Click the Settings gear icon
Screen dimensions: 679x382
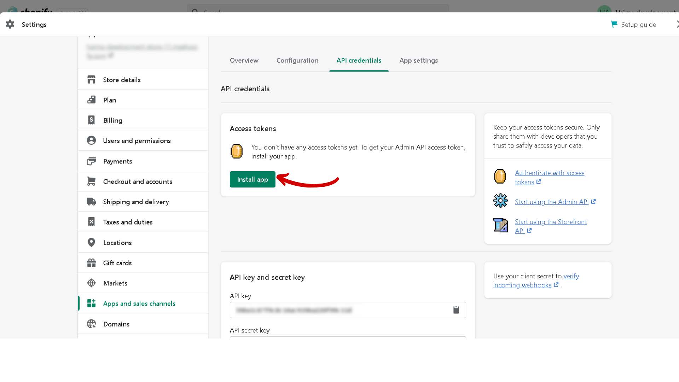tap(10, 24)
